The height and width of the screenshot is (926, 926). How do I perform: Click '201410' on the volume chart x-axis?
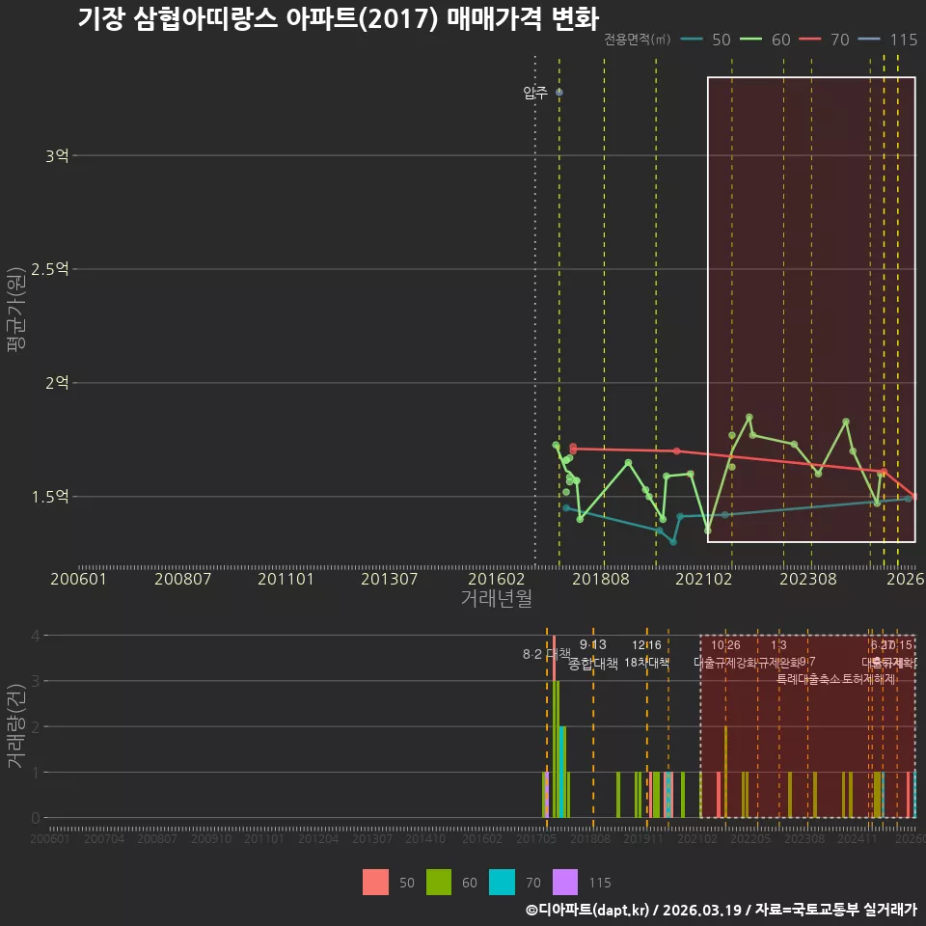pyautogui.click(x=425, y=838)
